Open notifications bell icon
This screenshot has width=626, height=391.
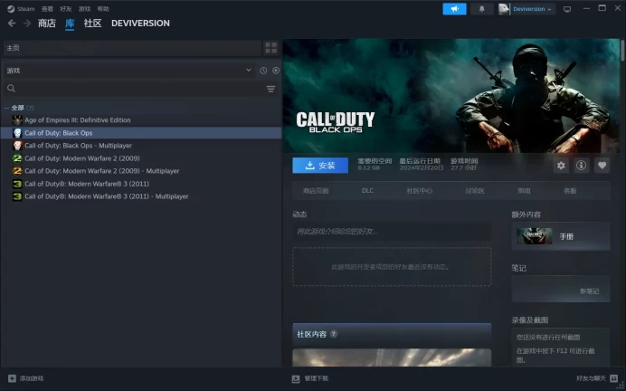pos(481,9)
